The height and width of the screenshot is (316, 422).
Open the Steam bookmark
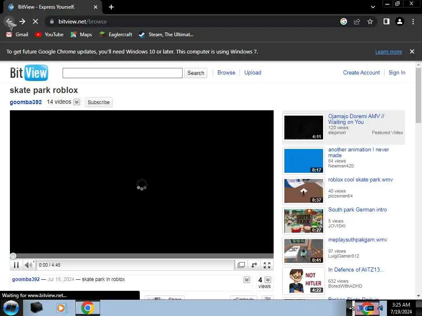click(x=166, y=35)
